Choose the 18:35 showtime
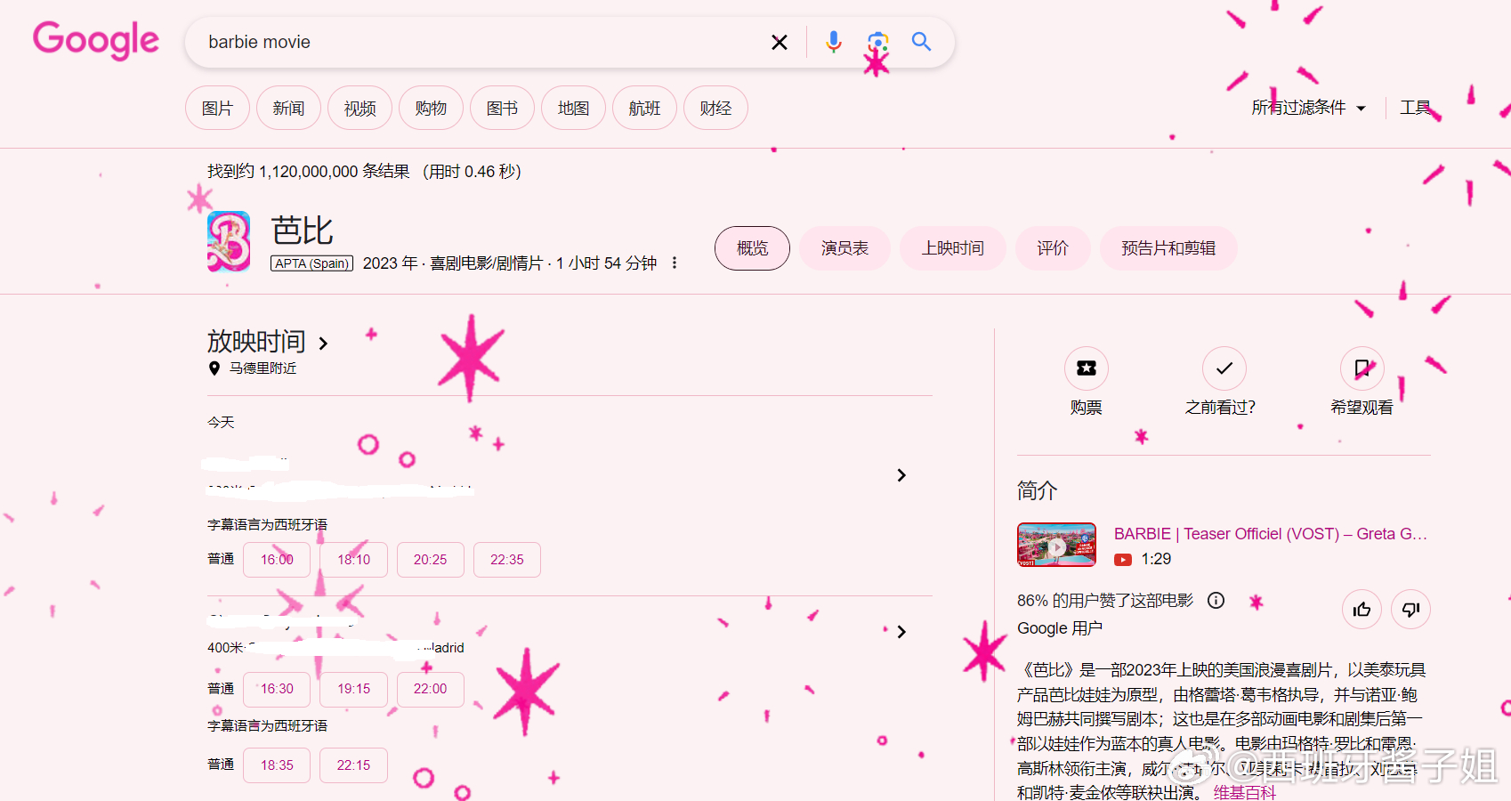The image size is (1511, 801). tap(277, 765)
